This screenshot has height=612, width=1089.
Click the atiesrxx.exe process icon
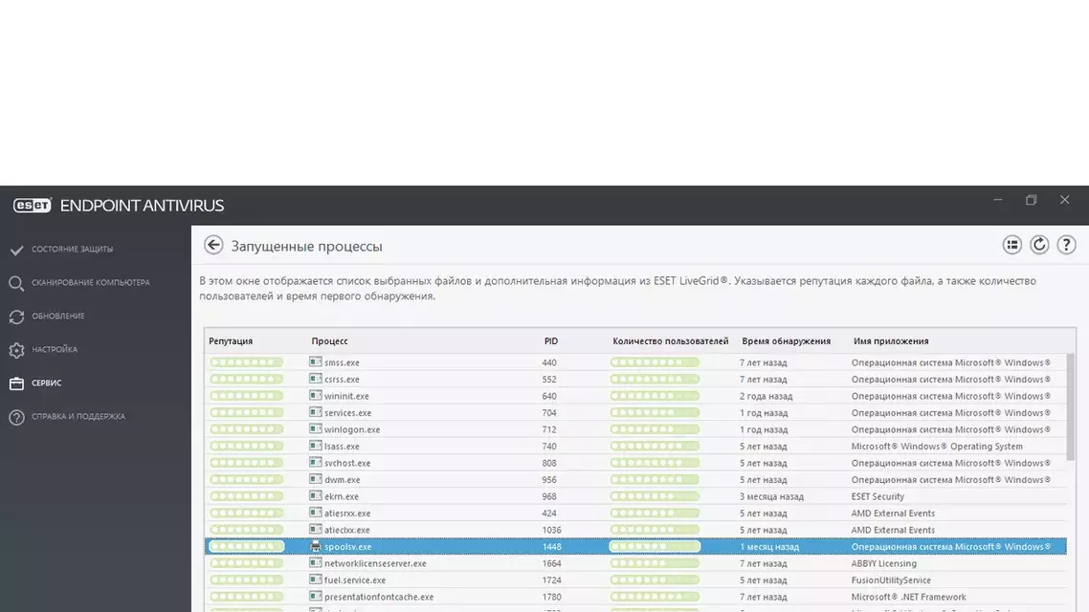315,513
